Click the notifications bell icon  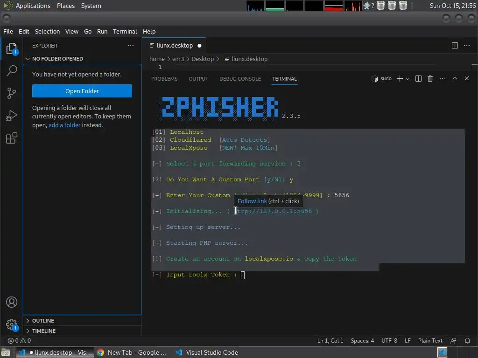(467, 341)
